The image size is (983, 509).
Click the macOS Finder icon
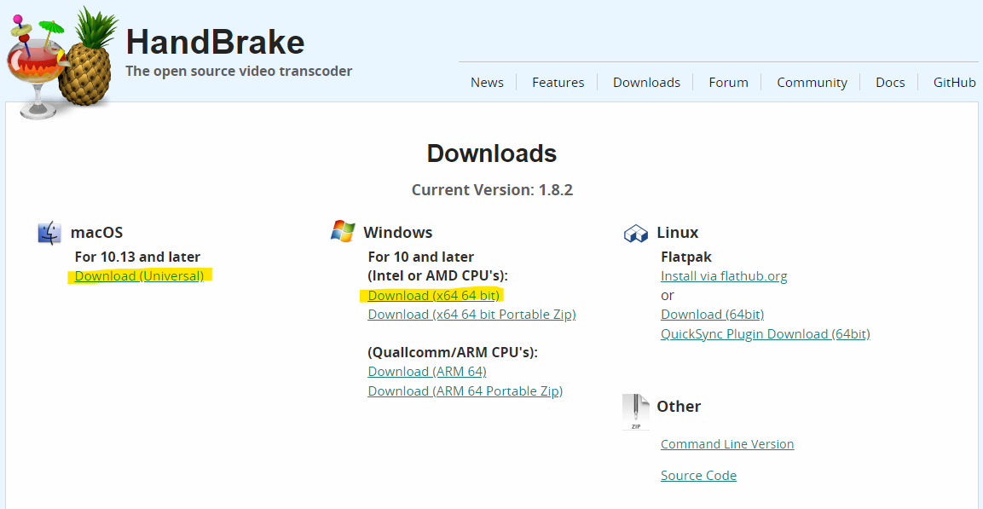click(49, 233)
